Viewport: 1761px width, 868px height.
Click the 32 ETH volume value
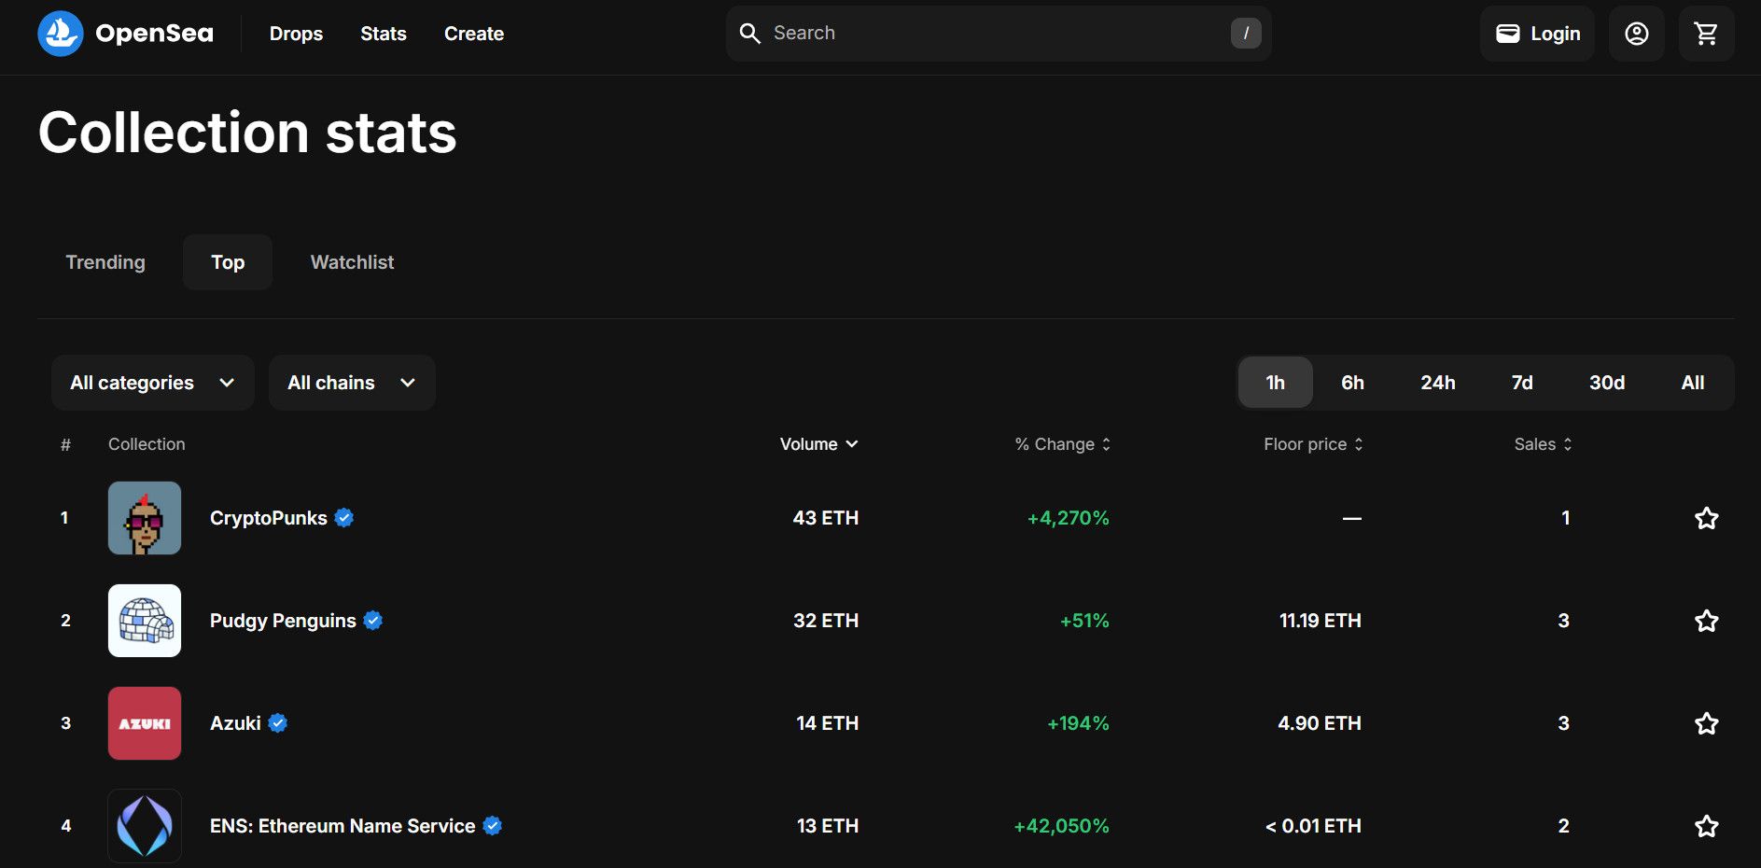(x=826, y=621)
